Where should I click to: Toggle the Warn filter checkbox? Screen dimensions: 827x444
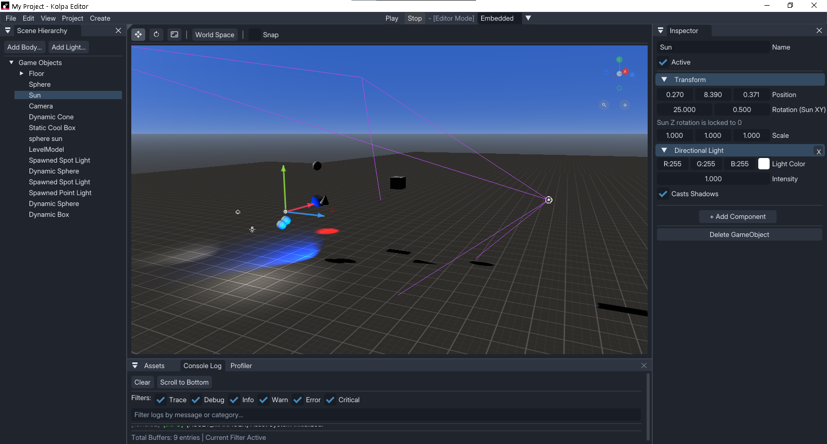pyautogui.click(x=264, y=400)
